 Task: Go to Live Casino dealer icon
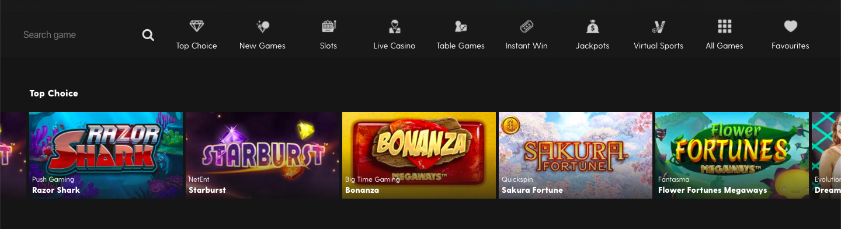tap(394, 26)
